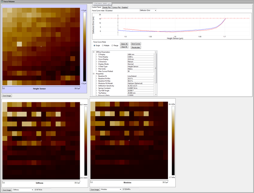The height and width of the screenshot is (193, 254).
Task: Switch to the Density Plot tab
Action: (x=107, y=7)
